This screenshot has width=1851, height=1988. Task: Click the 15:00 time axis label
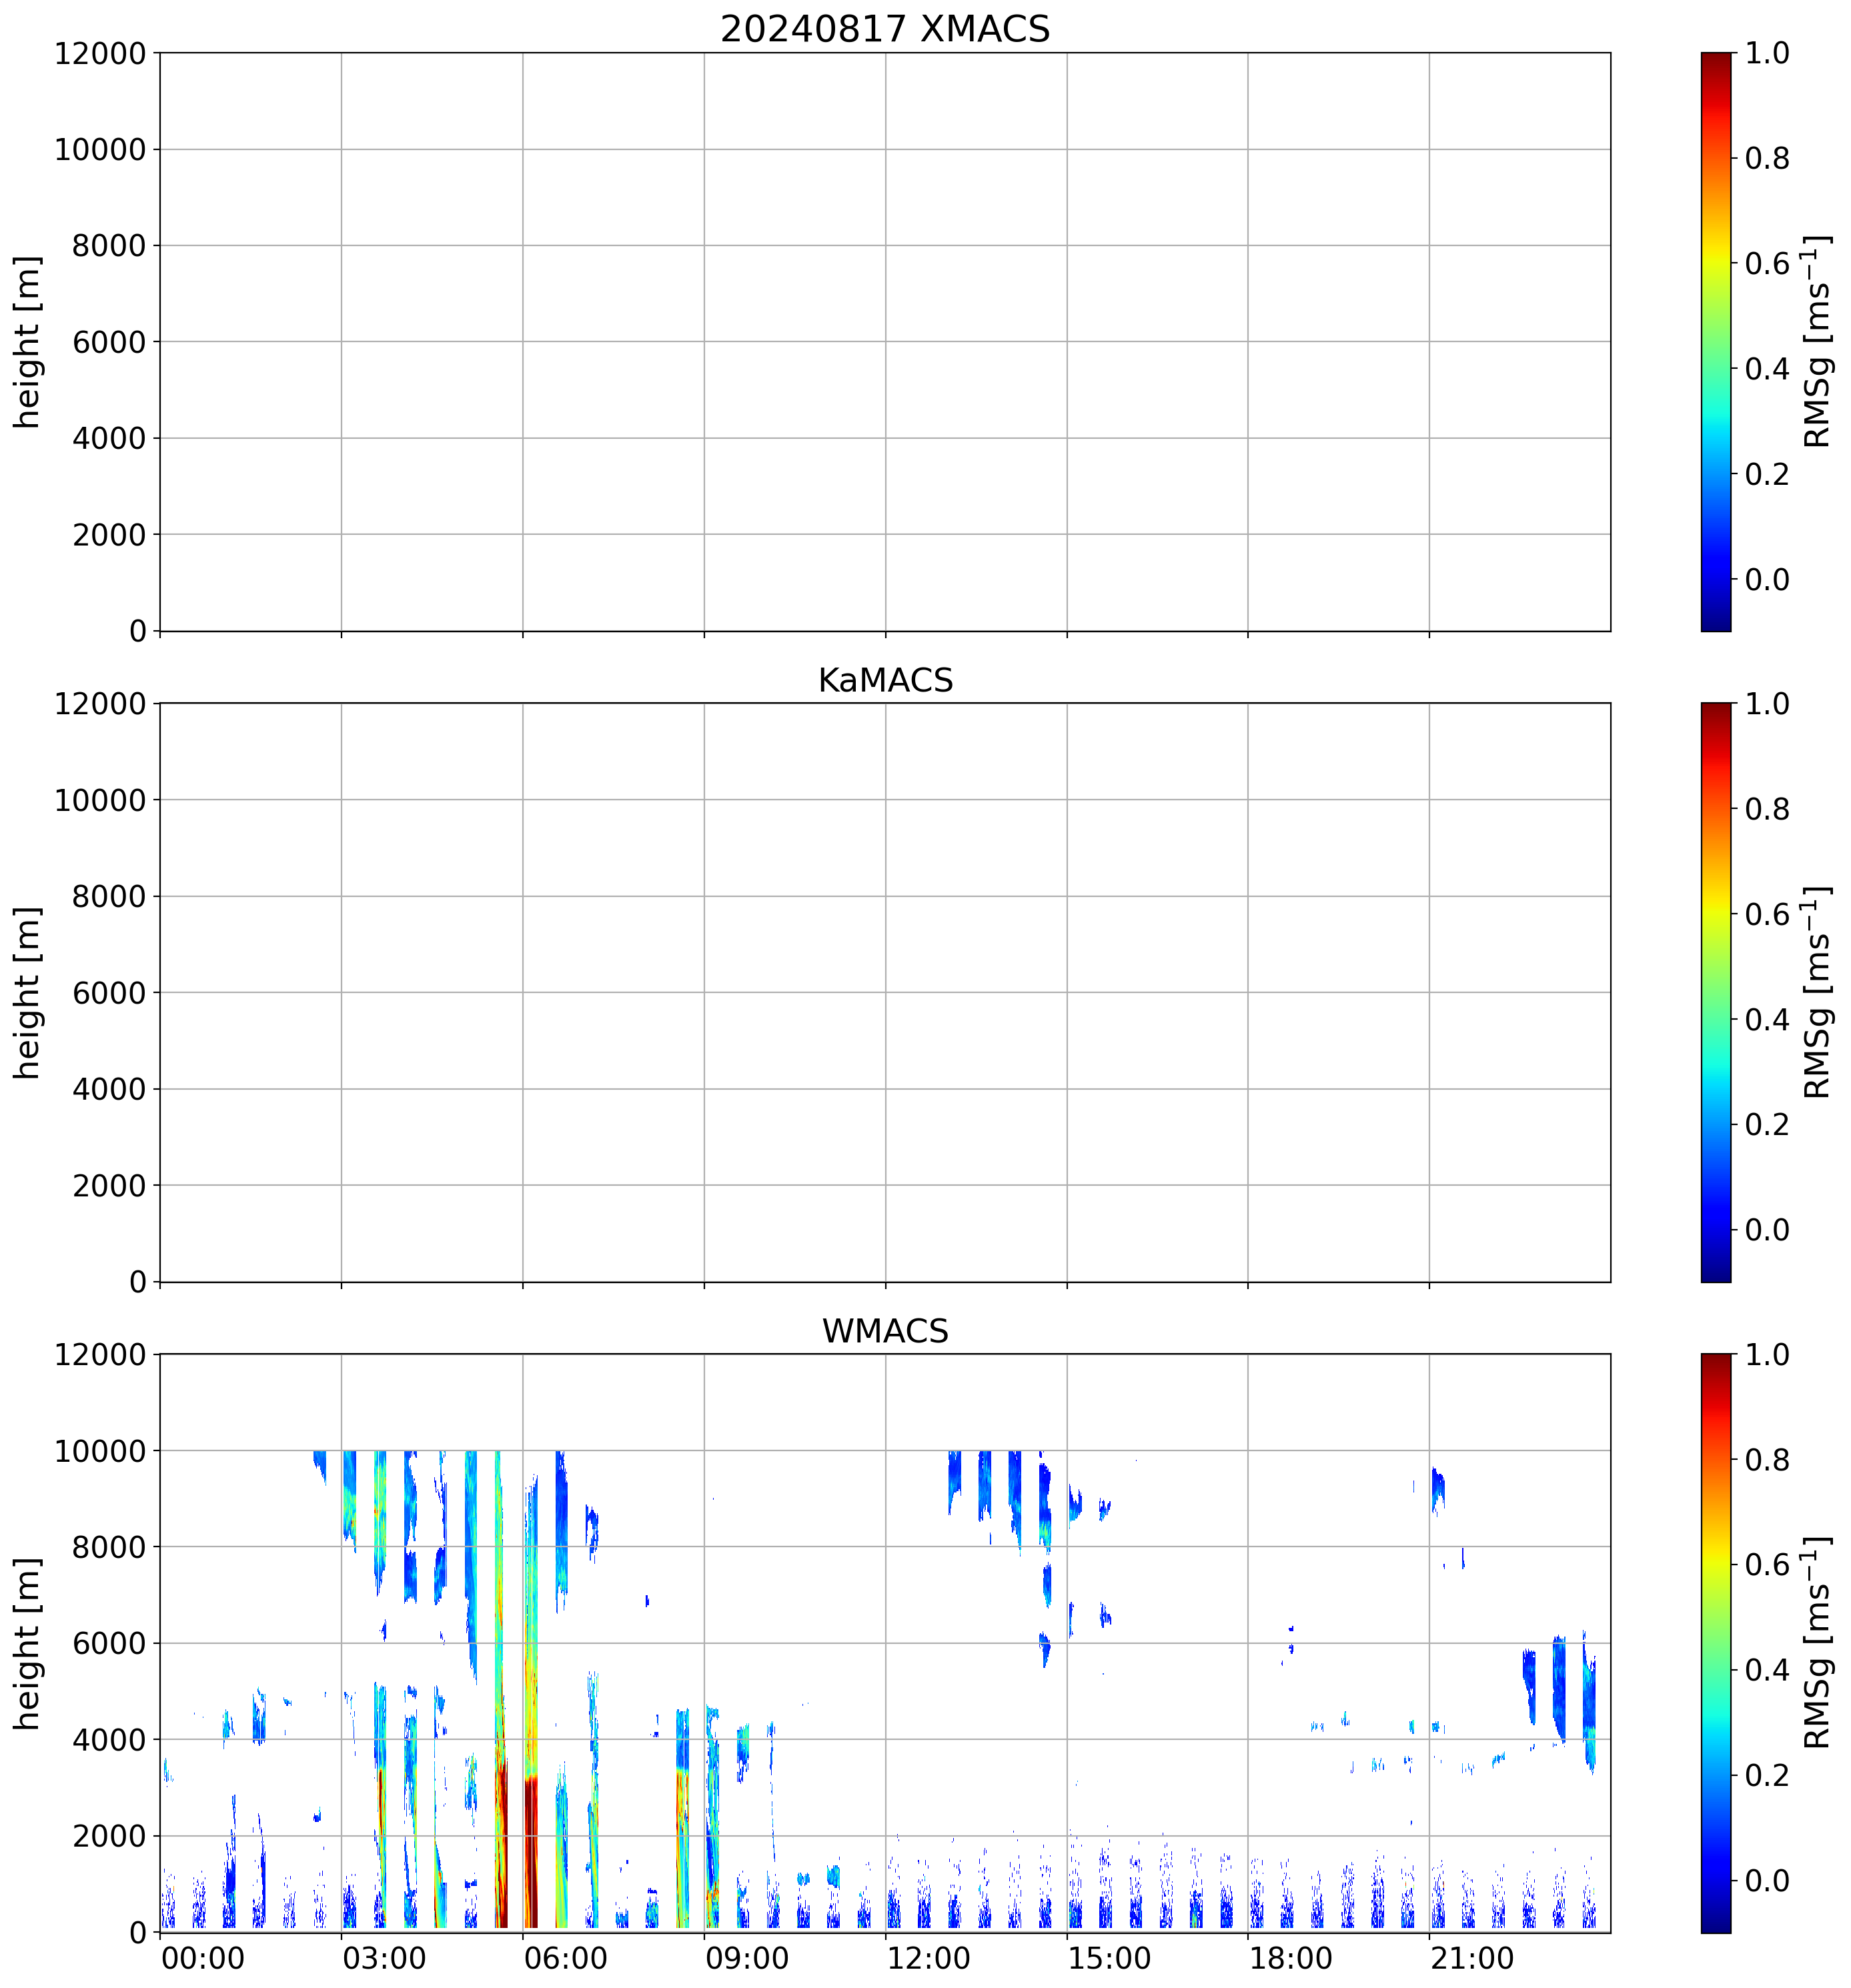point(1109,1957)
